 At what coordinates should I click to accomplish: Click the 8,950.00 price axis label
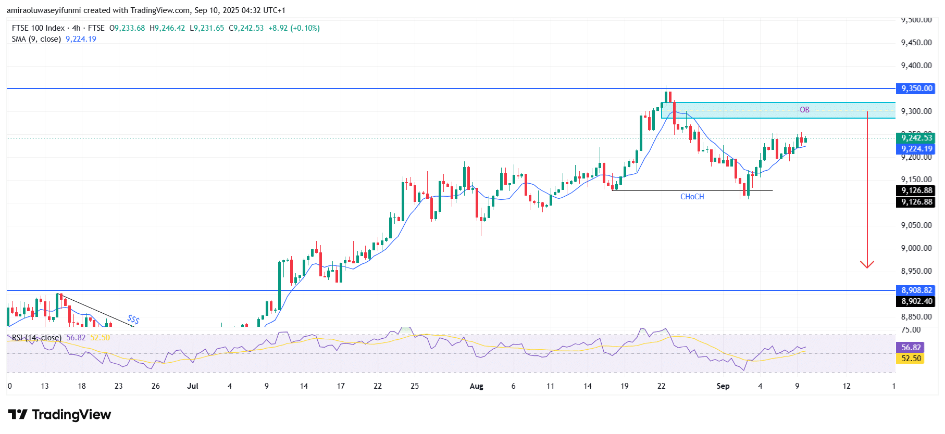click(916, 271)
